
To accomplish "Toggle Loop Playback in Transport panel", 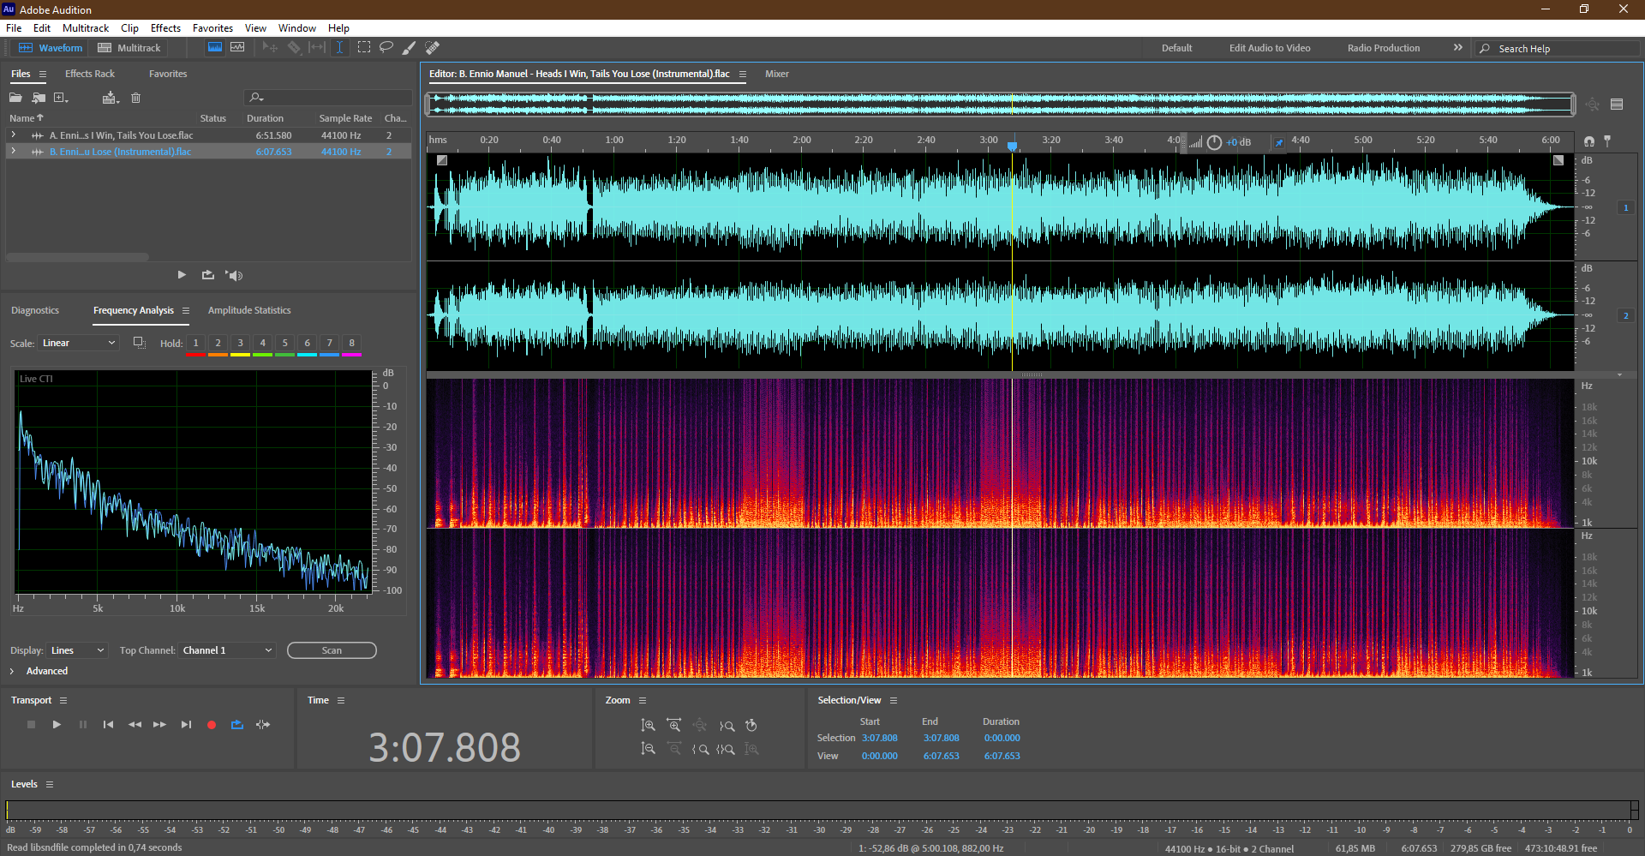I will coord(237,725).
